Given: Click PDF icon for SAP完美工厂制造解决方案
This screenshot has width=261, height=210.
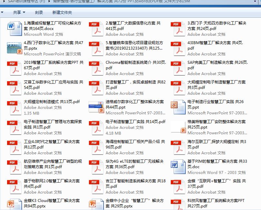Looking at the screenshot, I should pyautogui.click(x=178, y=68).
